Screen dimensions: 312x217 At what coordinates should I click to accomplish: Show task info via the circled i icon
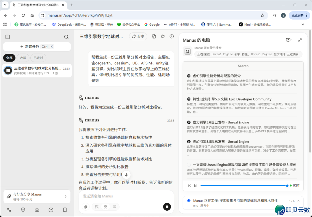(172, 37)
